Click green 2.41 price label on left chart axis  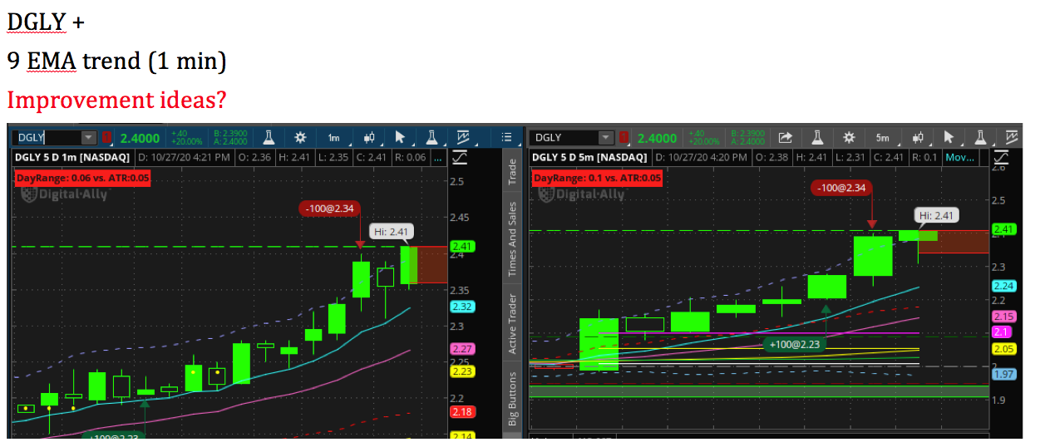462,246
